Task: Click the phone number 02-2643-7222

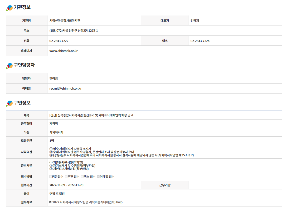Action: tap(59, 41)
